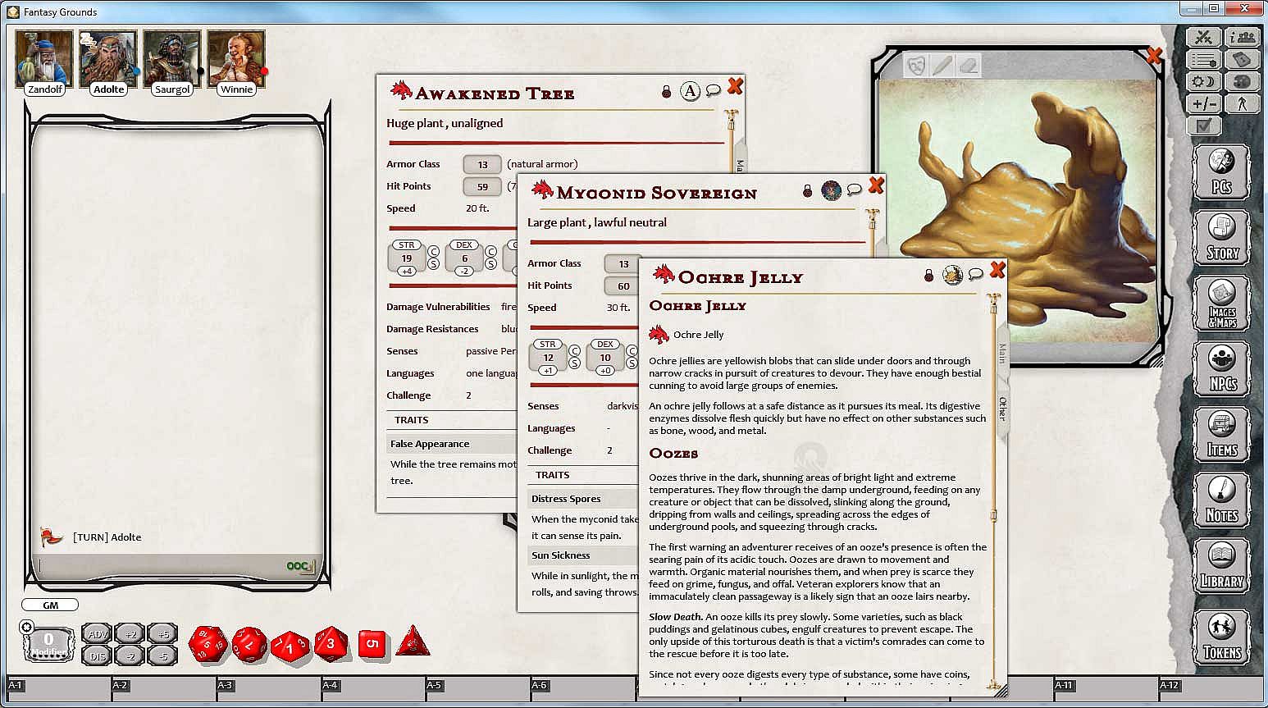Image resolution: width=1268 pixels, height=708 pixels.
Task: Open the Story sidebar button
Action: [1222, 238]
